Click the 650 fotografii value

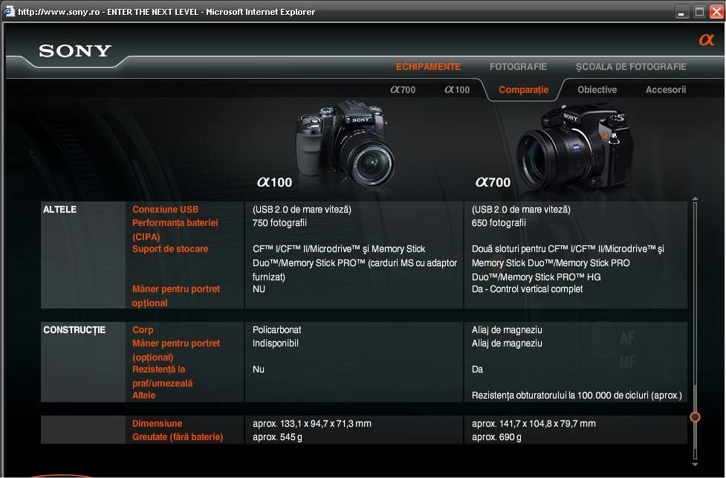[499, 223]
